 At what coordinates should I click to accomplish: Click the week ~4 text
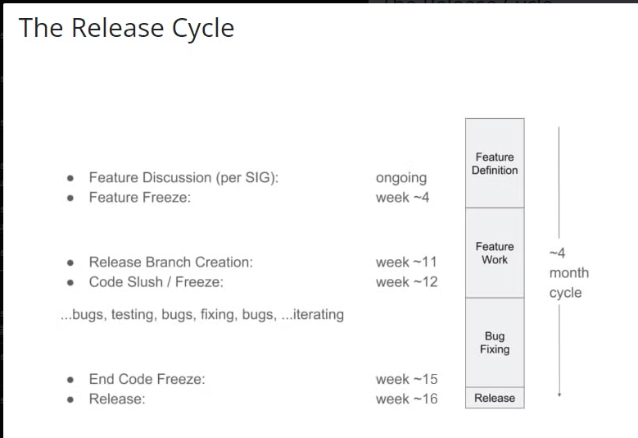402,198
